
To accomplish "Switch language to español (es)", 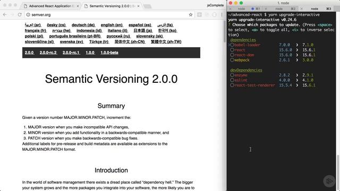I will [x=140, y=25].
